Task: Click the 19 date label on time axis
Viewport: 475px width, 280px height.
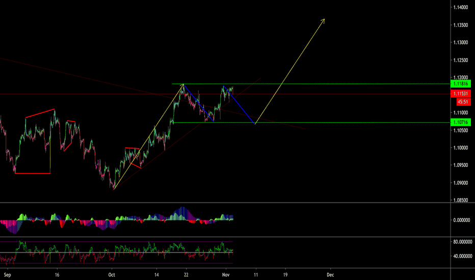Action: (x=285, y=275)
